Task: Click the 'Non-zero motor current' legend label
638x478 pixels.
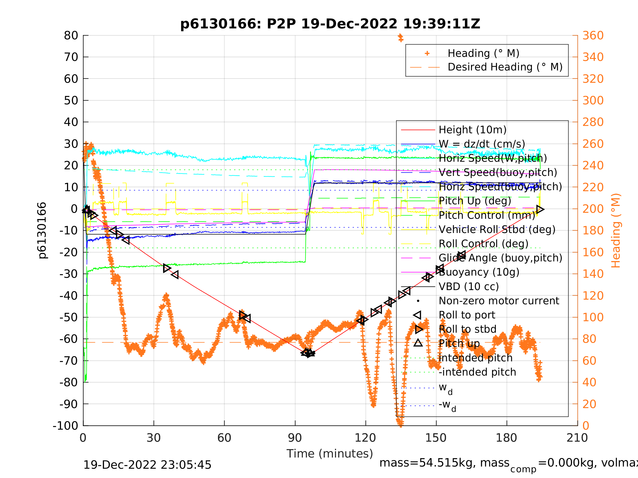Action: coord(499,300)
